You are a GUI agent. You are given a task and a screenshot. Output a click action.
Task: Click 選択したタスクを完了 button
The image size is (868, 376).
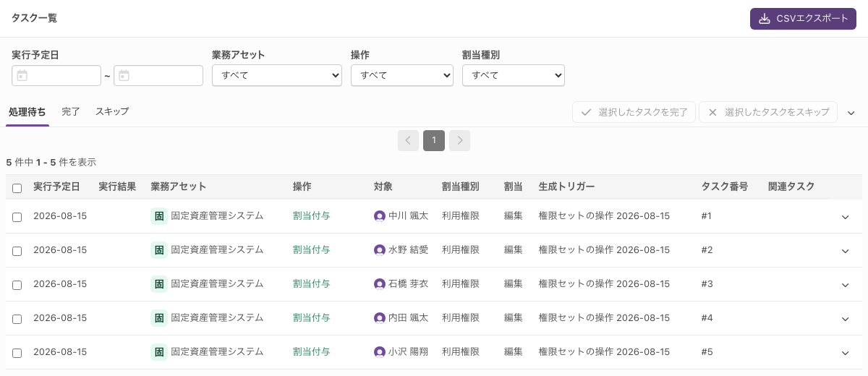click(634, 112)
